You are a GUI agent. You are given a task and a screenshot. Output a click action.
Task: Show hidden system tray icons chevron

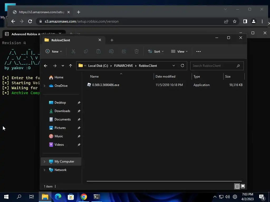tap(215, 197)
